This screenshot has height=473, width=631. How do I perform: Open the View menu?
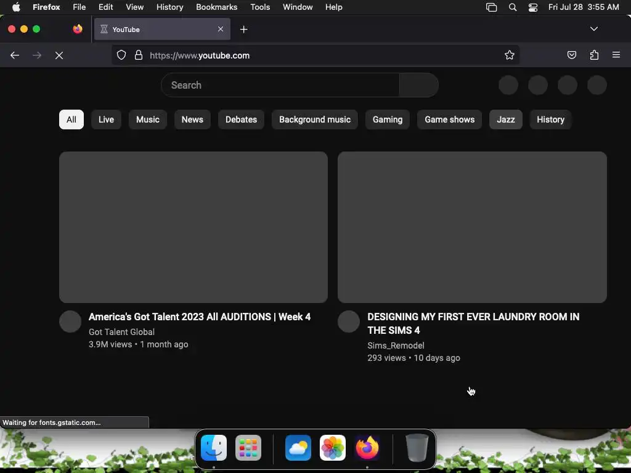[x=134, y=7]
